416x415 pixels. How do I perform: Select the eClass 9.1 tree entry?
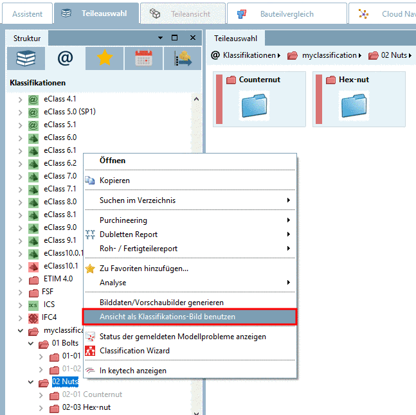(60, 240)
